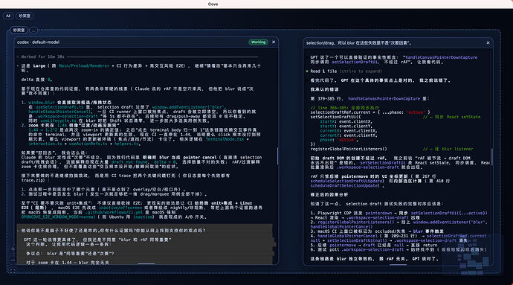
Task: Click scheduleSelectionDraftUiUpdate in right terminal
Action: pos(346,181)
